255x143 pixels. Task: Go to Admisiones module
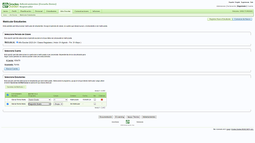pos(221,6)
